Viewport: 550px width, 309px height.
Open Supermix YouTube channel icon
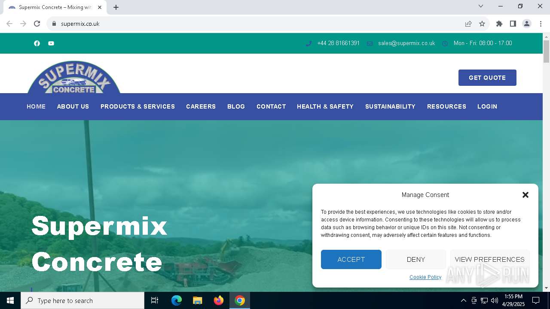click(51, 43)
